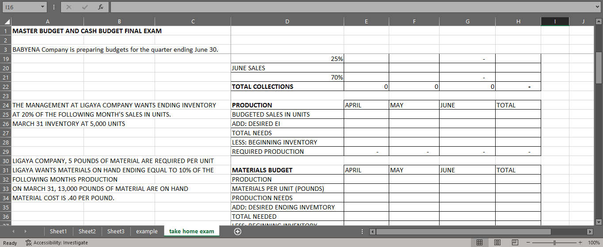This screenshot has height=247, width=603.
Task: Select the TOTAL NEEDED cell
Action: click(x=287, y=217)
